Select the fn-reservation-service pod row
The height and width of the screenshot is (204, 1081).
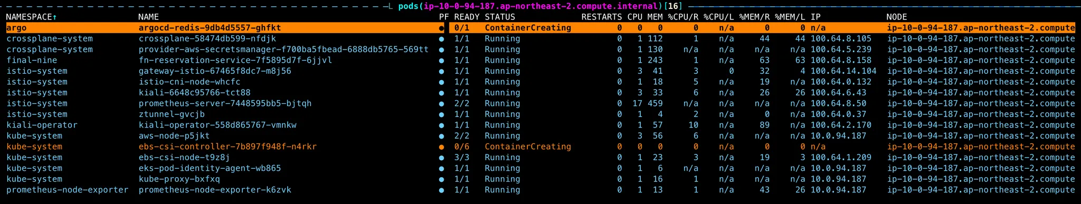pyautogui.click(x=540, y=61)
